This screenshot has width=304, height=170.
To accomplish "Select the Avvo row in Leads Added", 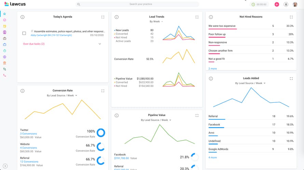I will coord(251,133).
